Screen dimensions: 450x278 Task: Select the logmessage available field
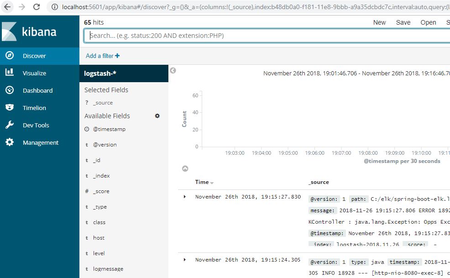click(108, 268)
